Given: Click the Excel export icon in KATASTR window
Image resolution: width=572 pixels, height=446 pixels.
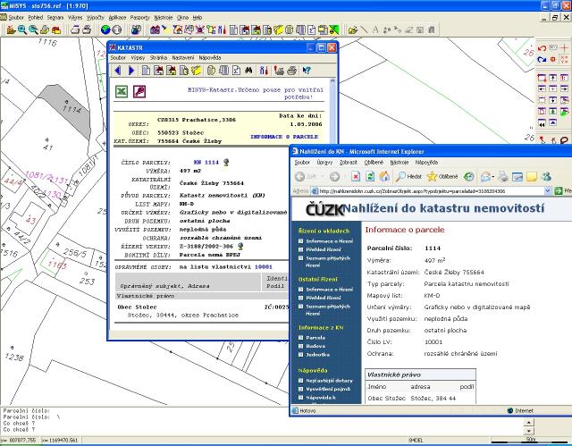Looking at the screenshot, I should tap(122, 91).
